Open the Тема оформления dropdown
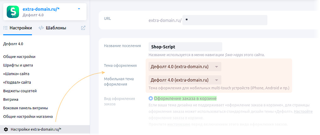The height and width of the screenshot is (135, 320). 185,67
